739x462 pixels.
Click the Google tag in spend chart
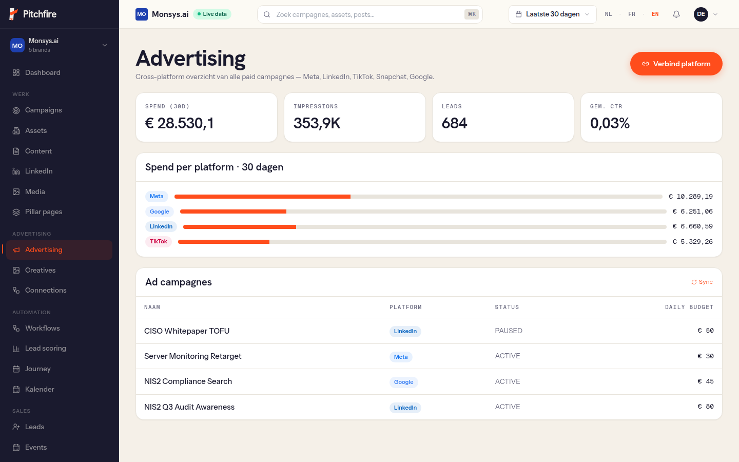click(x=160, y=211)
